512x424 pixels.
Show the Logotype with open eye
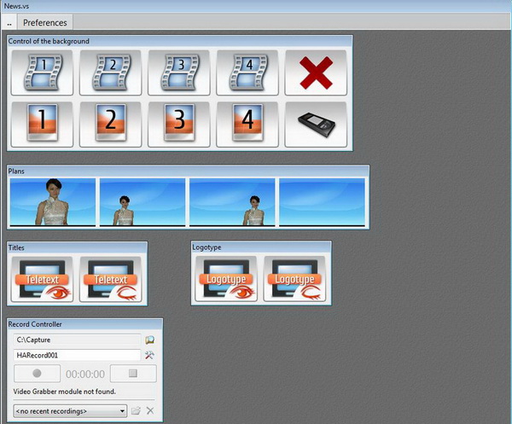[x=226, y=279]
